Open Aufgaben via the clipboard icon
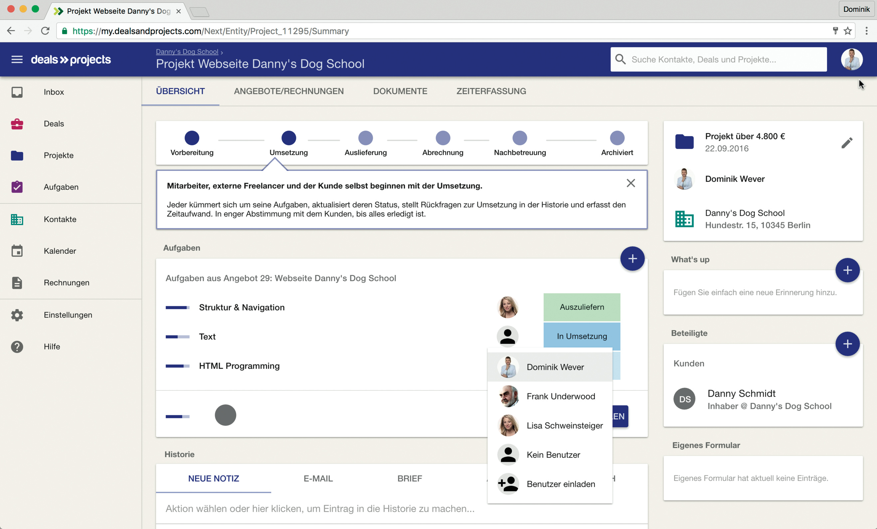Viewport: 877px width, 529px height. (x=17, y=187)
